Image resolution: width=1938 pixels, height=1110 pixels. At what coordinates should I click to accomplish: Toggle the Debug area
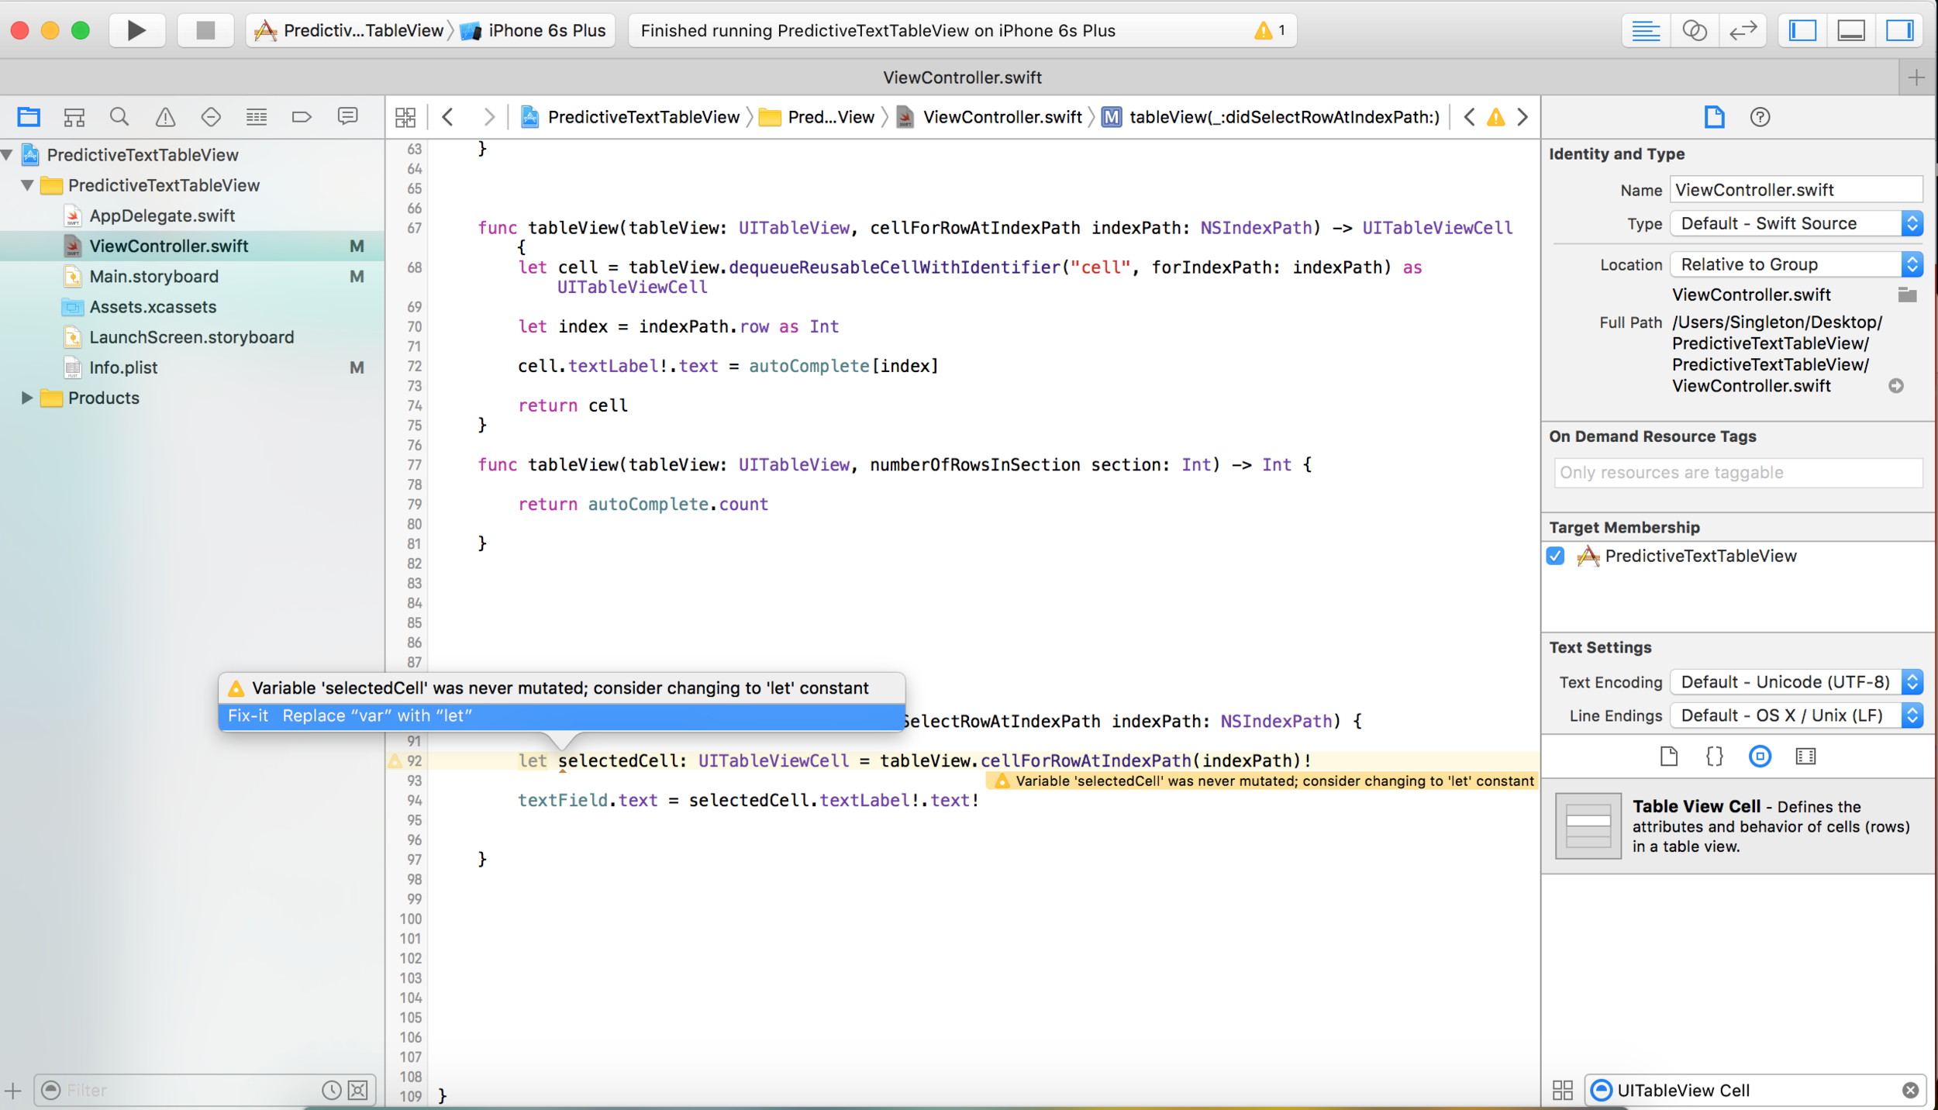pos(1851,30)
